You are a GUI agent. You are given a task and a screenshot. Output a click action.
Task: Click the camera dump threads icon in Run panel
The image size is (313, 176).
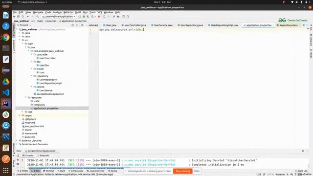pyautogui.click(x=18, y=164)
